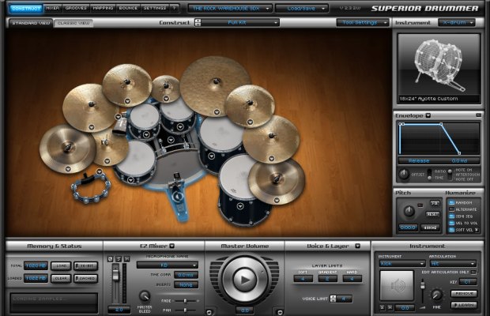This screenshot has width=490, height=316.
Task: Click the tambourine instrument arrow
Action: coord(100,171)
